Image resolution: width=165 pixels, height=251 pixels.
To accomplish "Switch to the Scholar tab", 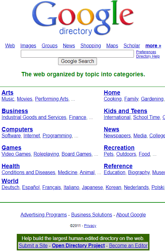I will (132, 45).
